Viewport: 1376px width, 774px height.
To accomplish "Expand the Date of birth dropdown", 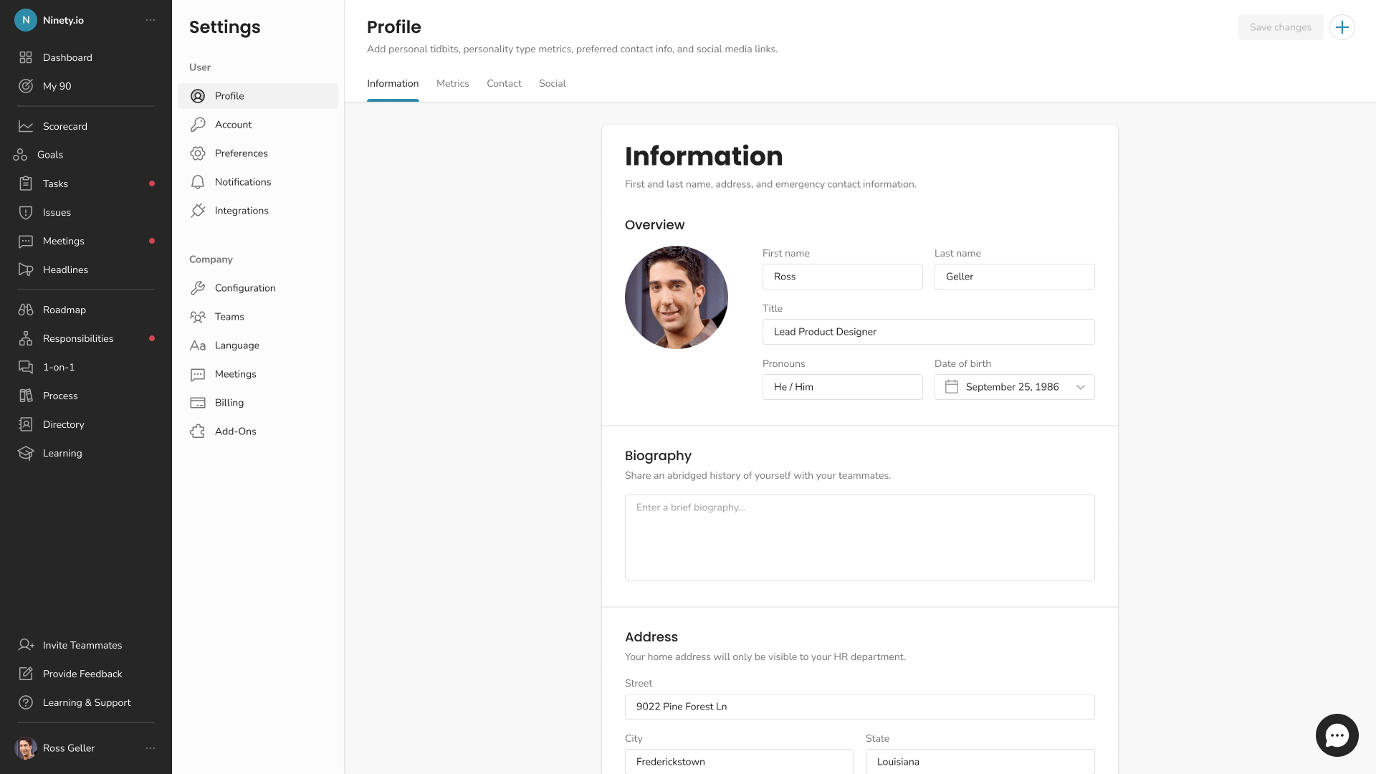I will 1080,387.
